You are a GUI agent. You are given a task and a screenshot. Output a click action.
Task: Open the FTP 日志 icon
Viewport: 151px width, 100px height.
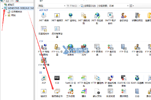point(124,49)
